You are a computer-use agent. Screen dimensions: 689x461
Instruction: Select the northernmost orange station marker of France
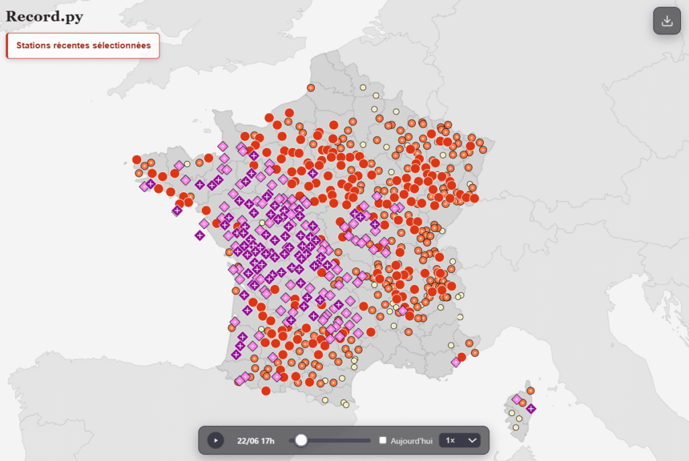[x=311, y=88]
